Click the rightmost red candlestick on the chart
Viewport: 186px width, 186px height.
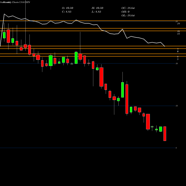[165, 134]
